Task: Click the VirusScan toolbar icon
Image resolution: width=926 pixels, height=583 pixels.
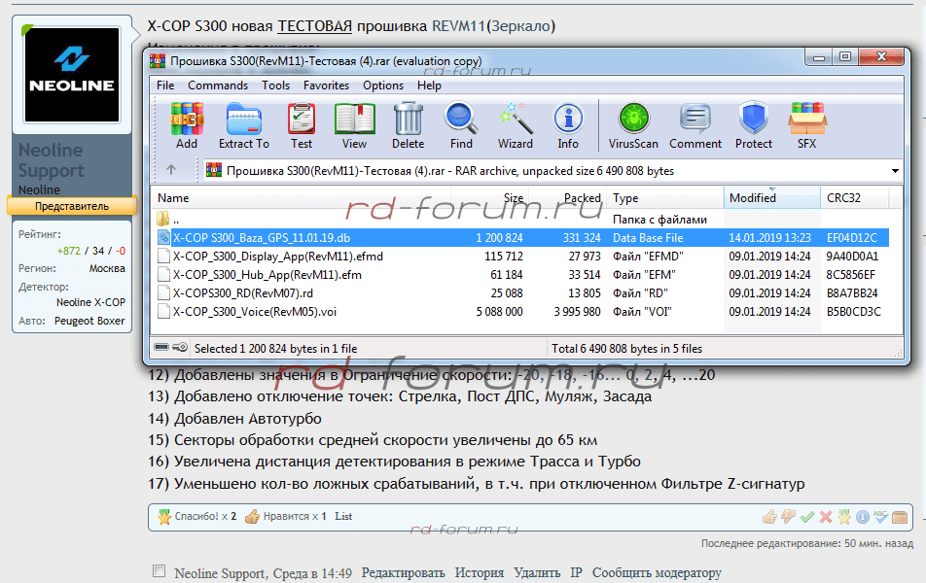Action: pyautogui.click(x=633, y=125)
